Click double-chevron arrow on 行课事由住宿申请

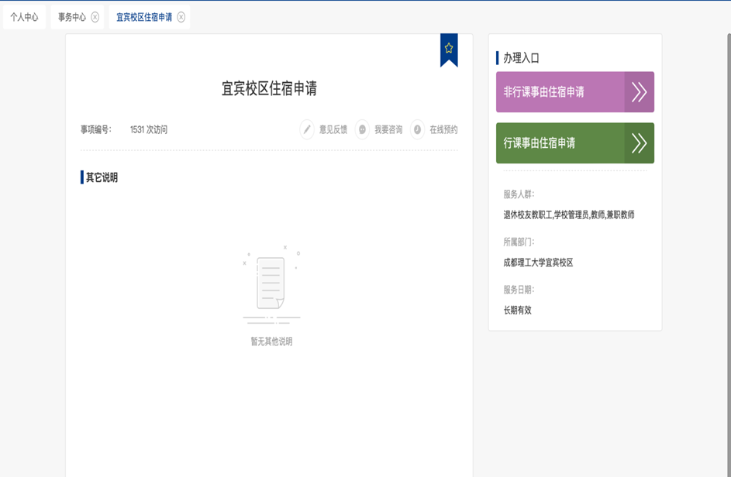639,143
